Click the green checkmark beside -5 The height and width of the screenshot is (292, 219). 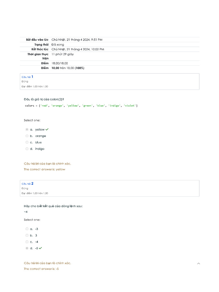(40, 248)
